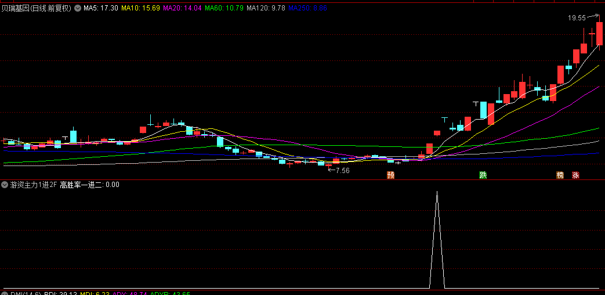Click the 19.55 high price label
Image resolution: width=605 pixels, height=295 pixels.
[x=577, y=18]
